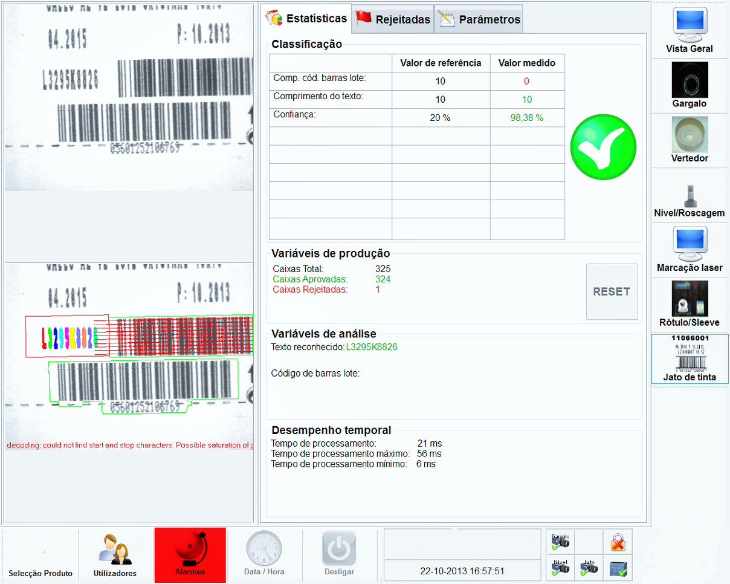Select the Estatísticas tab
Image resolution: width=730 pixels, height=584 pixels.
(x=308, y=18)
